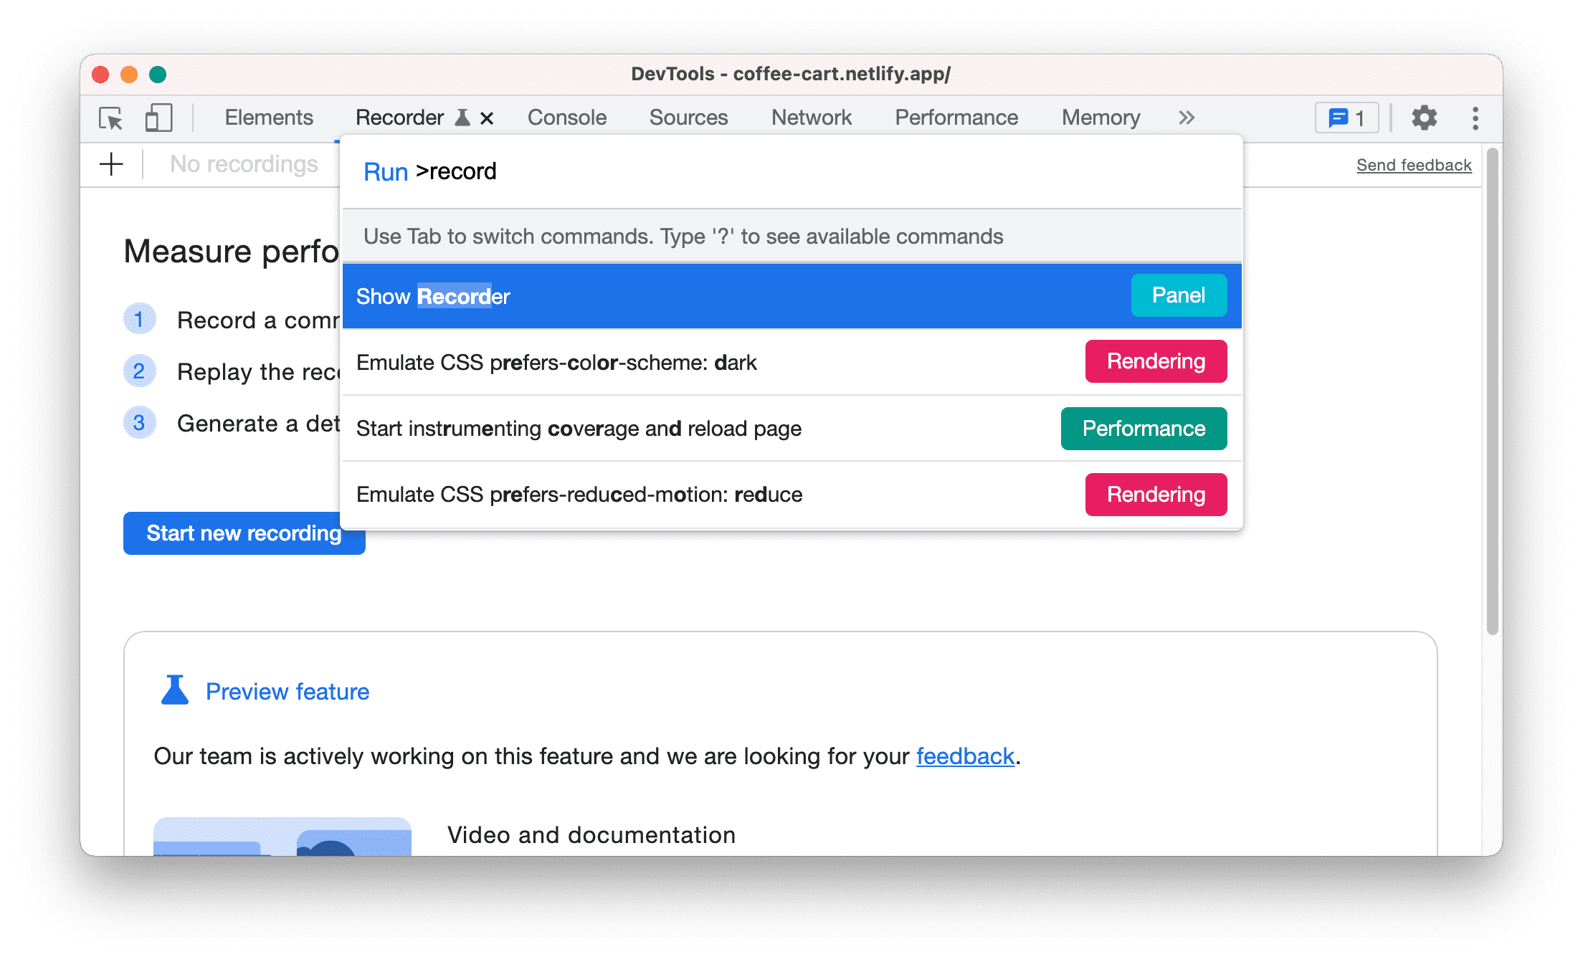
Task: Expand the overflow tabs with chevron
Action: (x=1187, y=116)
